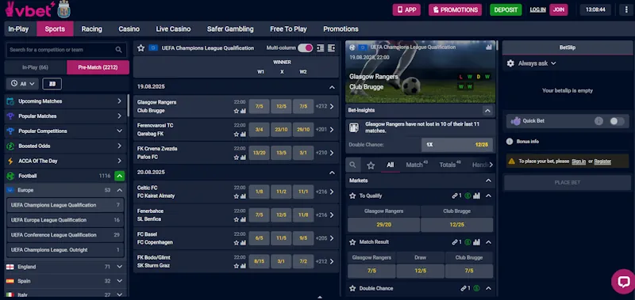The height and width of the screenshot is (300, 635).
Task: Collapse the 19.08.2025 date group
Action: tap(332, 87)
